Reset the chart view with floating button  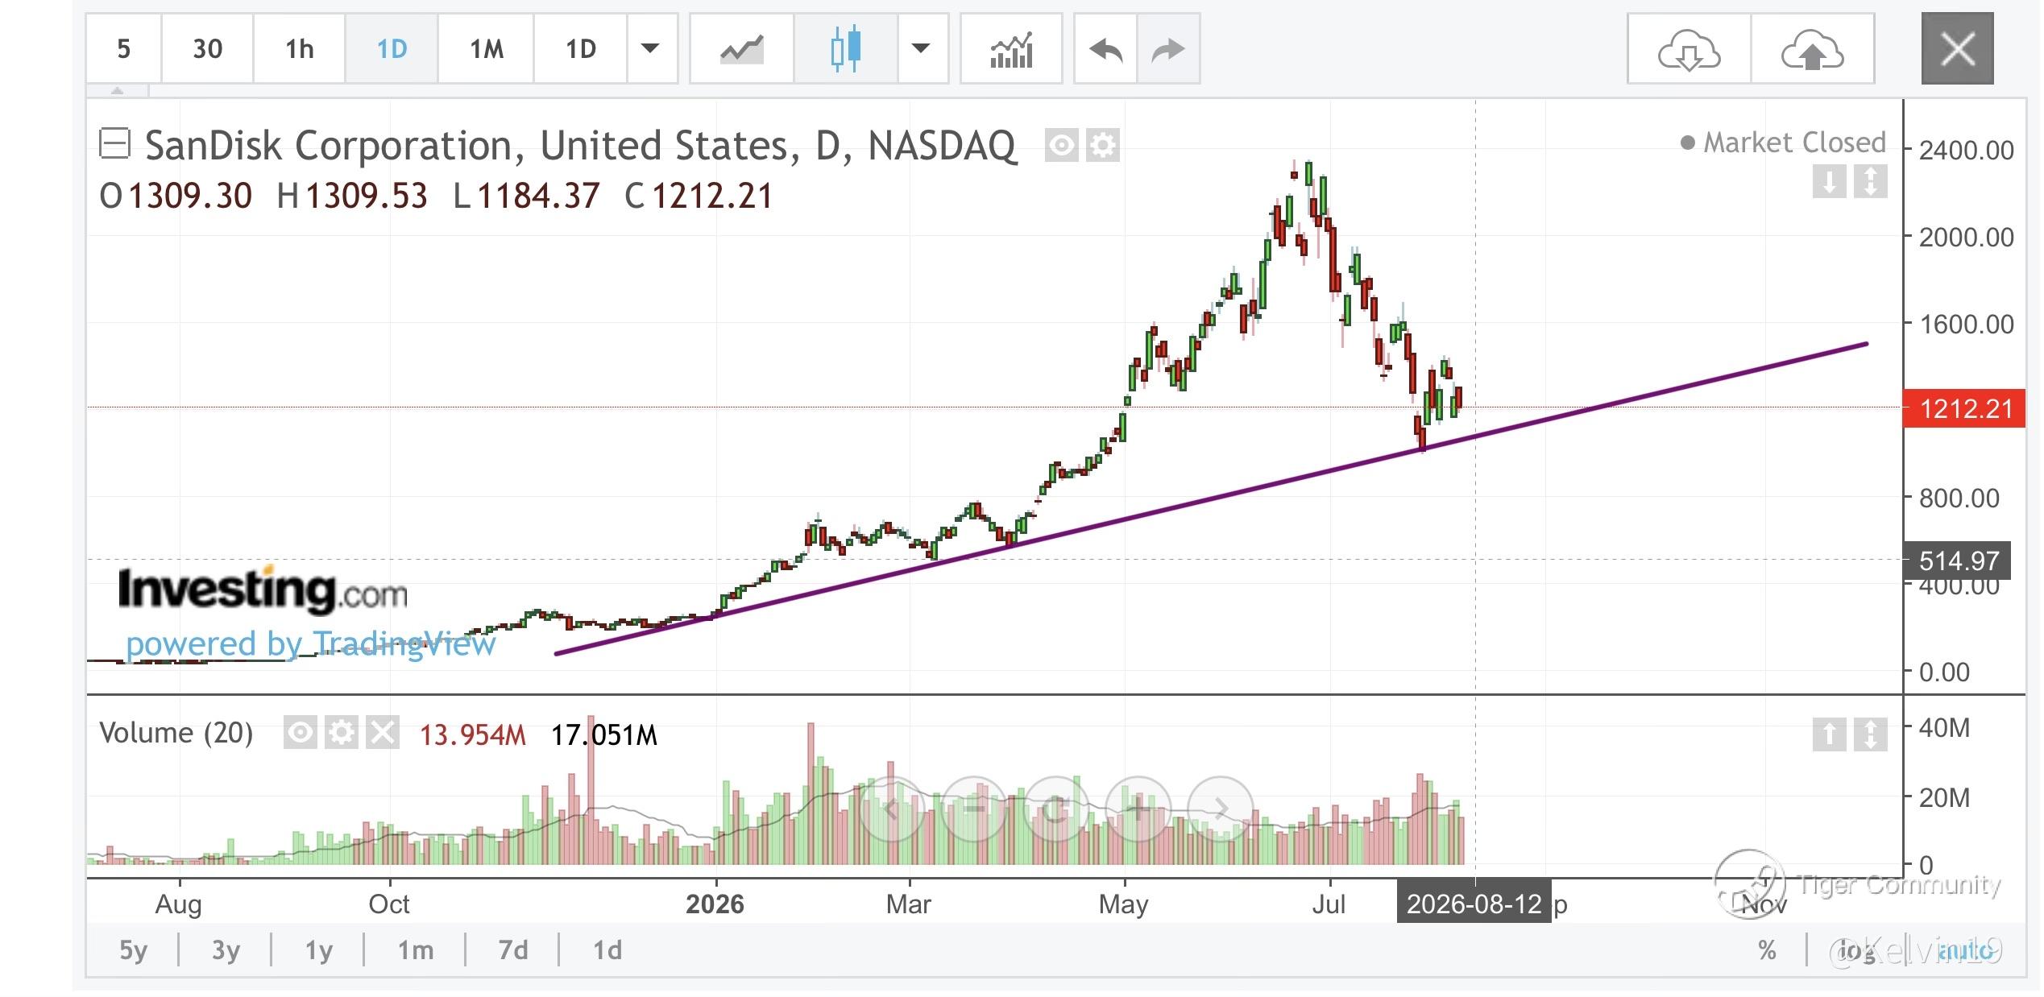[1056, 809]
